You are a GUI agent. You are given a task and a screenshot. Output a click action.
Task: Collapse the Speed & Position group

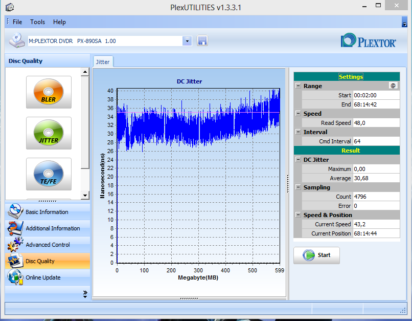tap(298, 215)
